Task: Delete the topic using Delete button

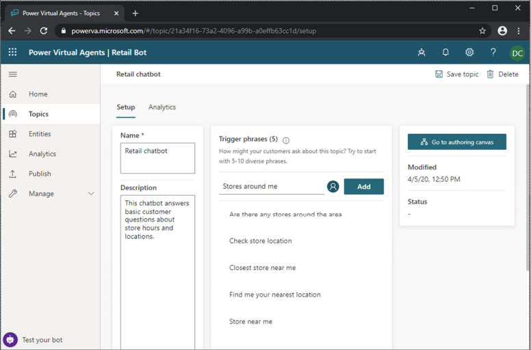Action: (502, 75)
